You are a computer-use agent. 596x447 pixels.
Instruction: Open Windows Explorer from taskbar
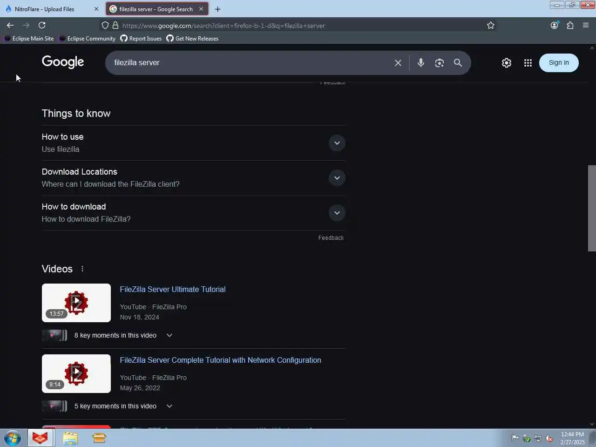point(70,438)
